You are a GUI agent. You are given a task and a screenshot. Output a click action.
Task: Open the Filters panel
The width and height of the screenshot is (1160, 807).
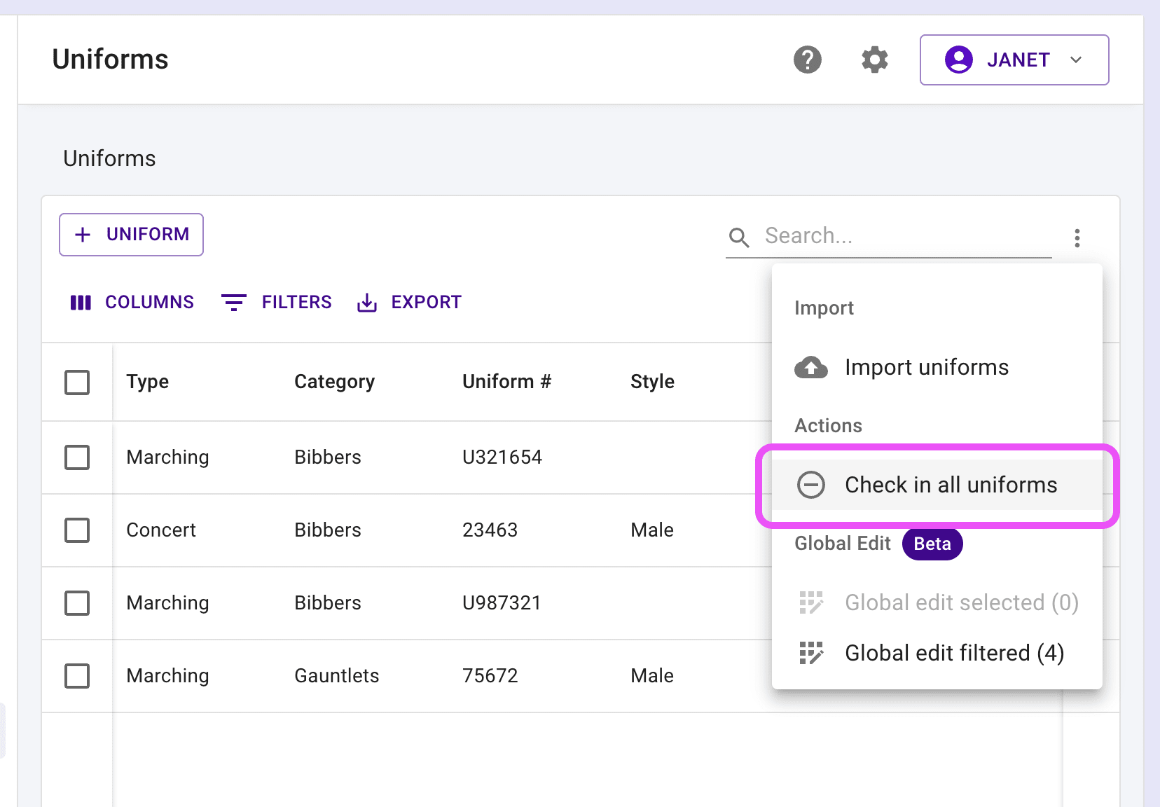tap(276, 302)
